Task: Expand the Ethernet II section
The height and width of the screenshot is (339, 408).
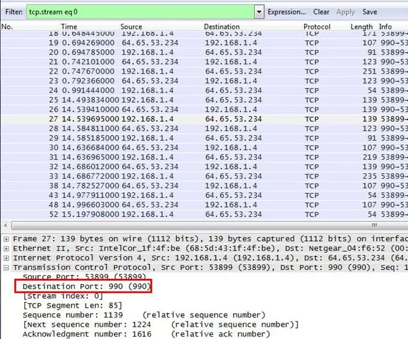Action: point(6,248)
